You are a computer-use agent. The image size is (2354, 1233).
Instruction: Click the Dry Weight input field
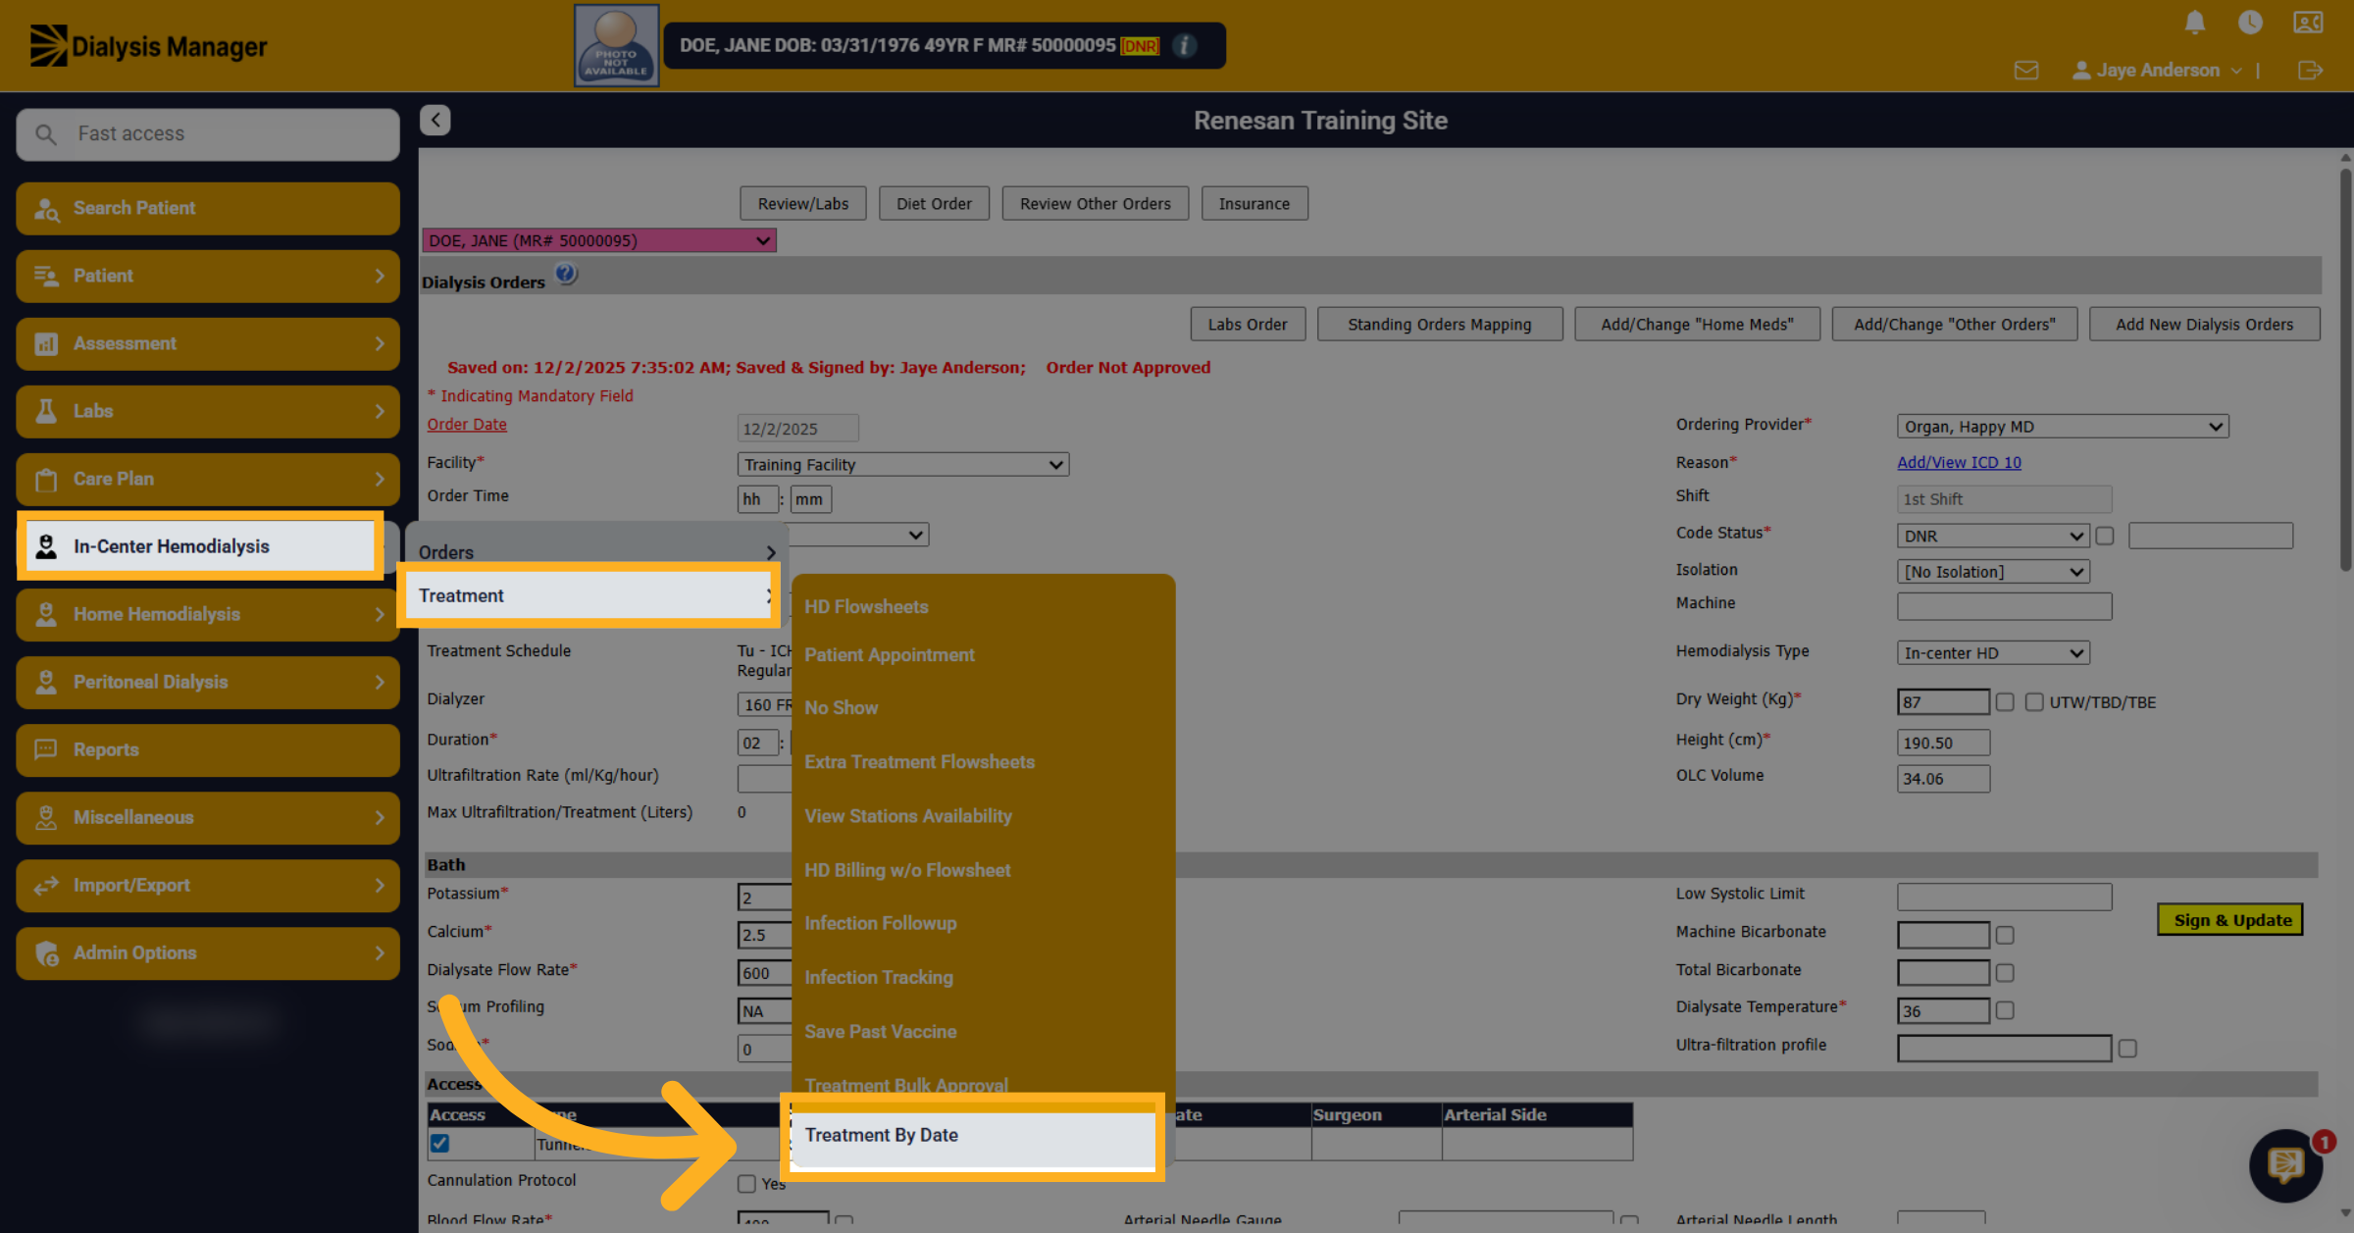click(x=1943, y=702)
